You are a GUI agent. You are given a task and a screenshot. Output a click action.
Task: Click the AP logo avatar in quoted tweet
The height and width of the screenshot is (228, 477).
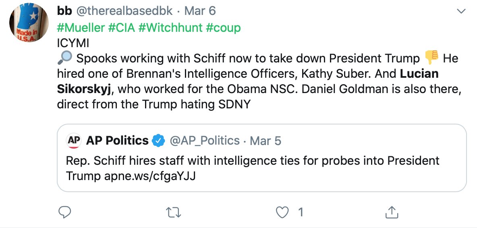pos(74,141)
